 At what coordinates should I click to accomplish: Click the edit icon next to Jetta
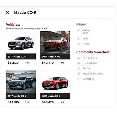click(x=78, y=39)
